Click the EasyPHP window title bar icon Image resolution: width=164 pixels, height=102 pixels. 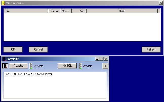click(x=4, y=59)
